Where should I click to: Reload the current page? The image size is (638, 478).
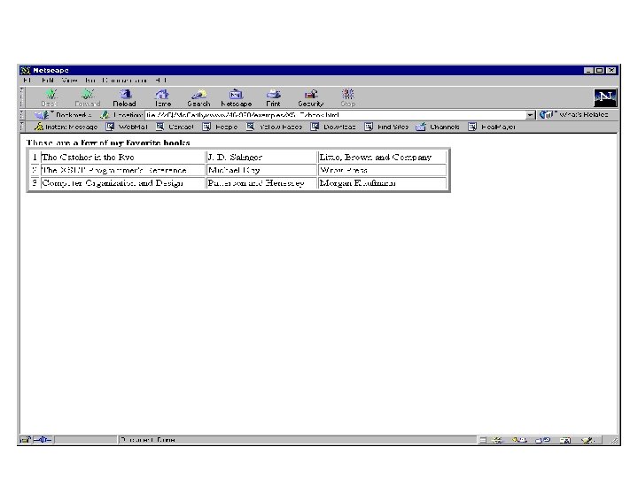click(x=124, y=98)
